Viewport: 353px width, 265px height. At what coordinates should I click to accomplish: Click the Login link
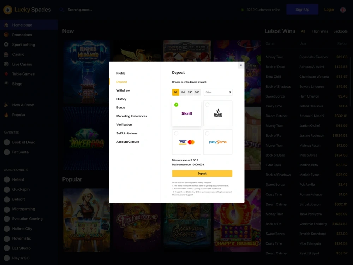click(x=329, y=10)
